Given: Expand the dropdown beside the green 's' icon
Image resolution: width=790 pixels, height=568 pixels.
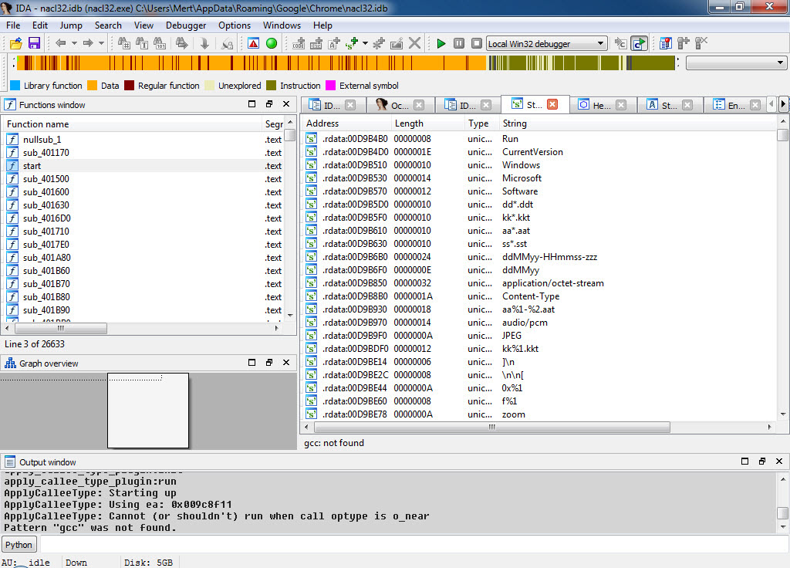Looking at the screenshot, I should pyautogui.click(x=365, y=43).
